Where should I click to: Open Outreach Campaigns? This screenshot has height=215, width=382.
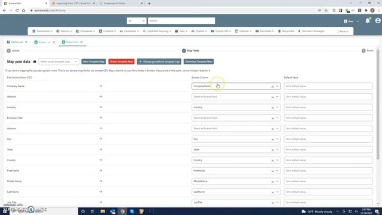point(311,31)
